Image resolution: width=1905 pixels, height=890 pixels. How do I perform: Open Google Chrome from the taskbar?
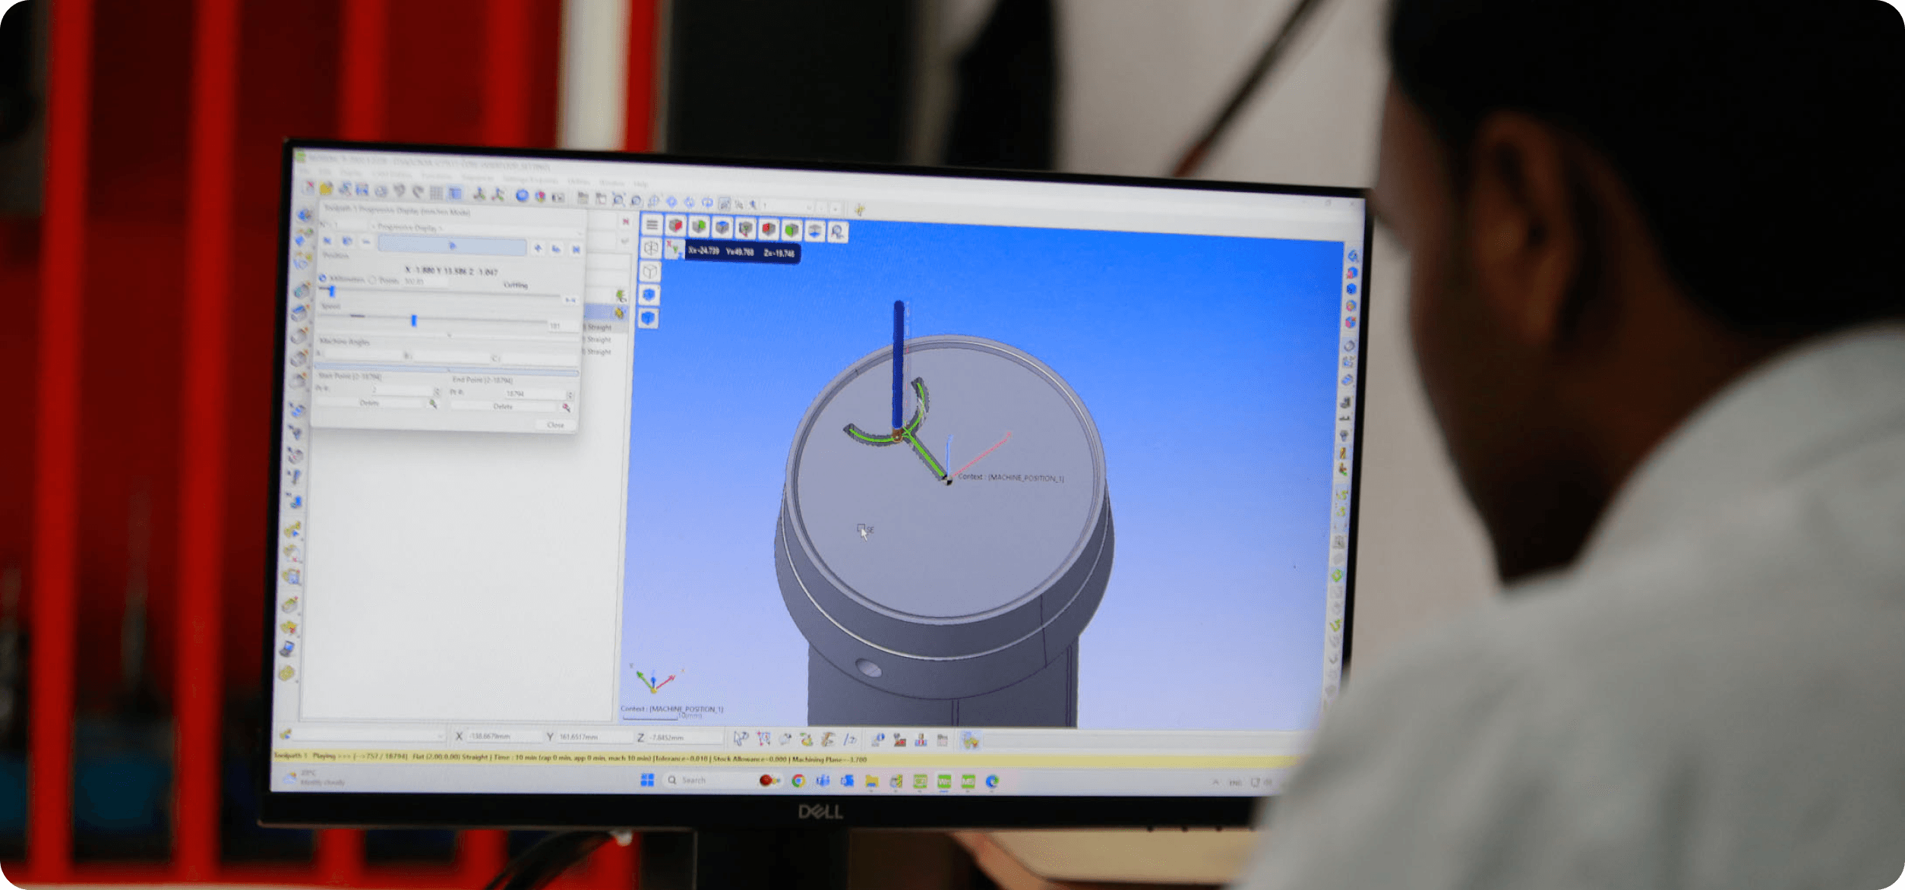tap(798, 781)
